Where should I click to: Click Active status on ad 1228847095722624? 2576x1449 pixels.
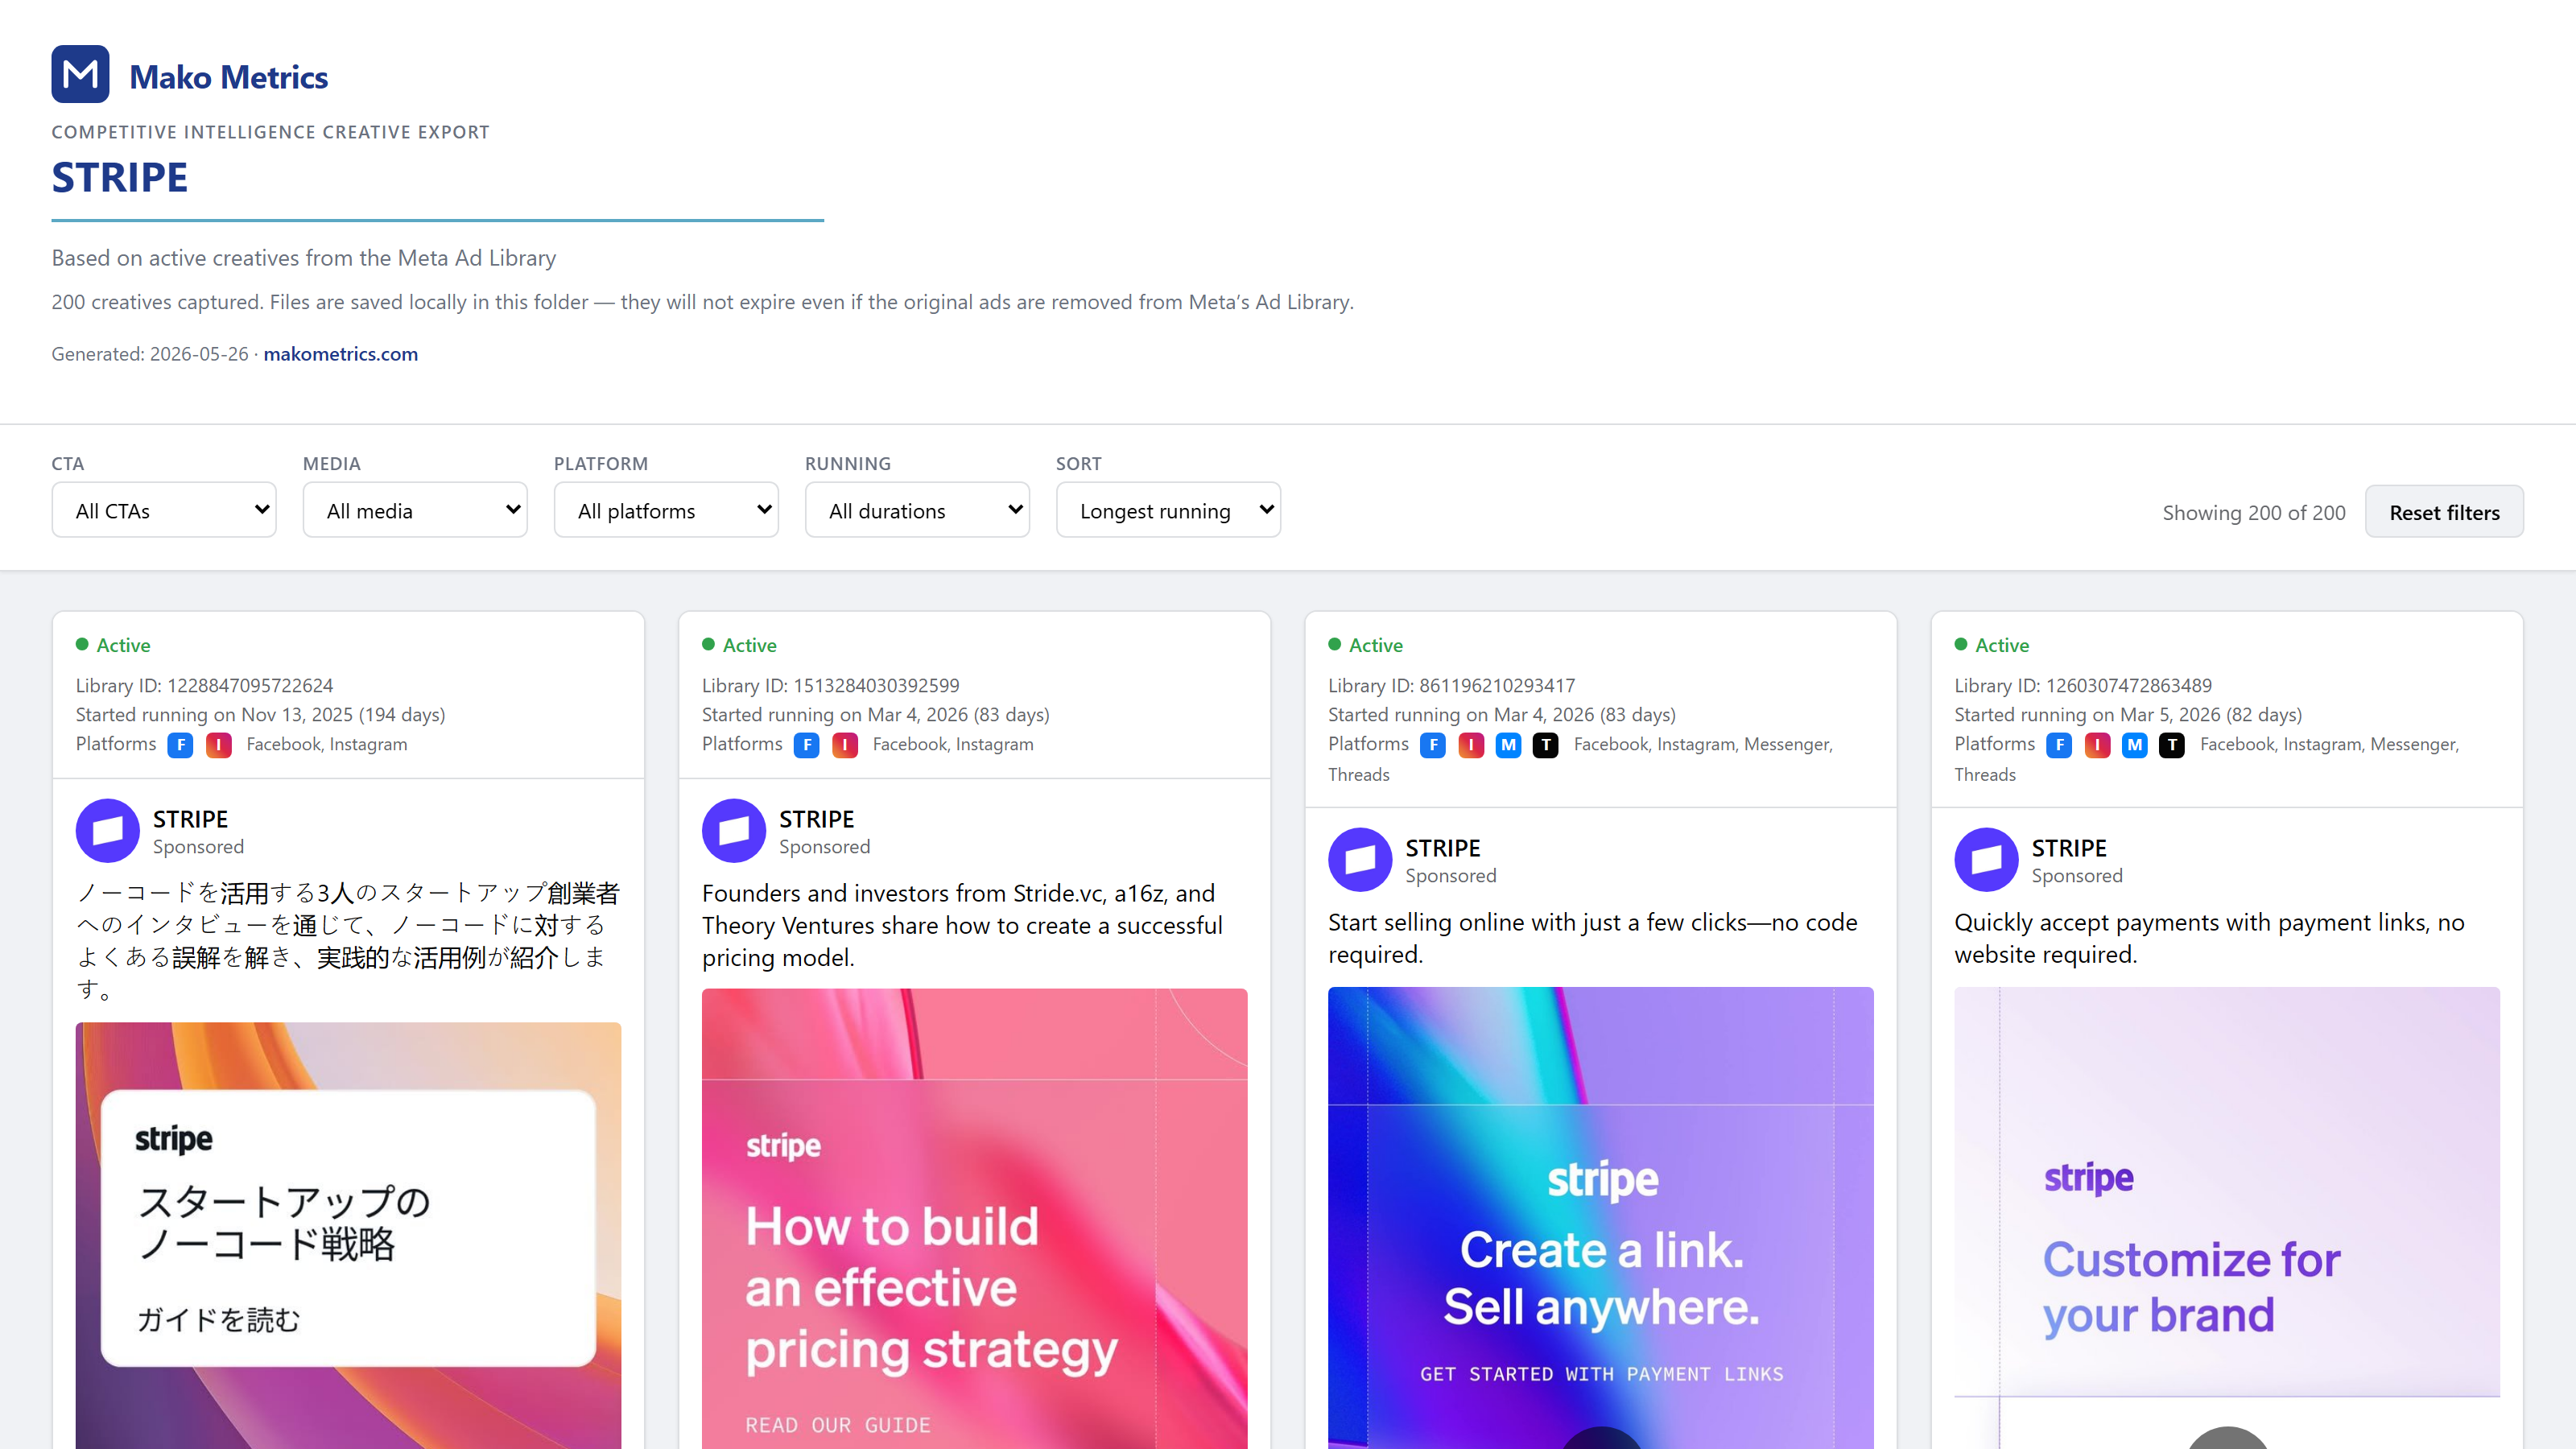(x=113, y=645)
